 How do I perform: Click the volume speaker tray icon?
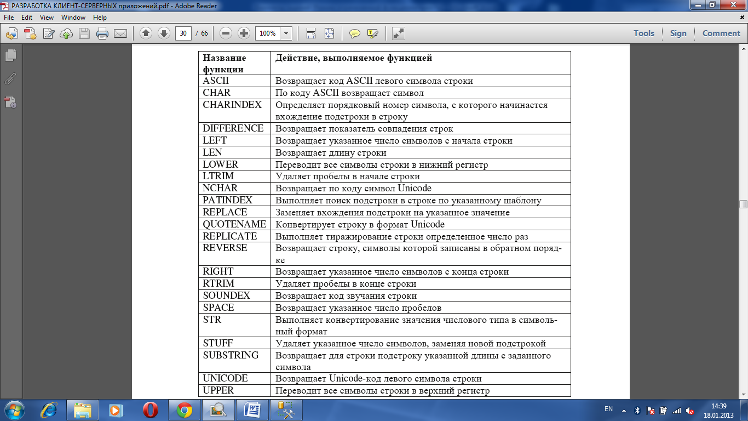[691, 410]
